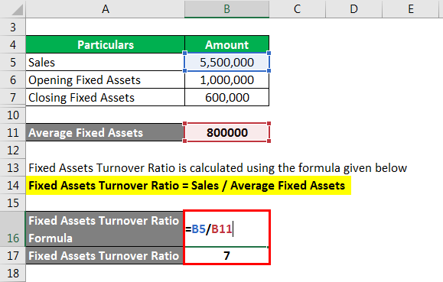Select row 16 header

pyautogui.click(x=13, y=229)
